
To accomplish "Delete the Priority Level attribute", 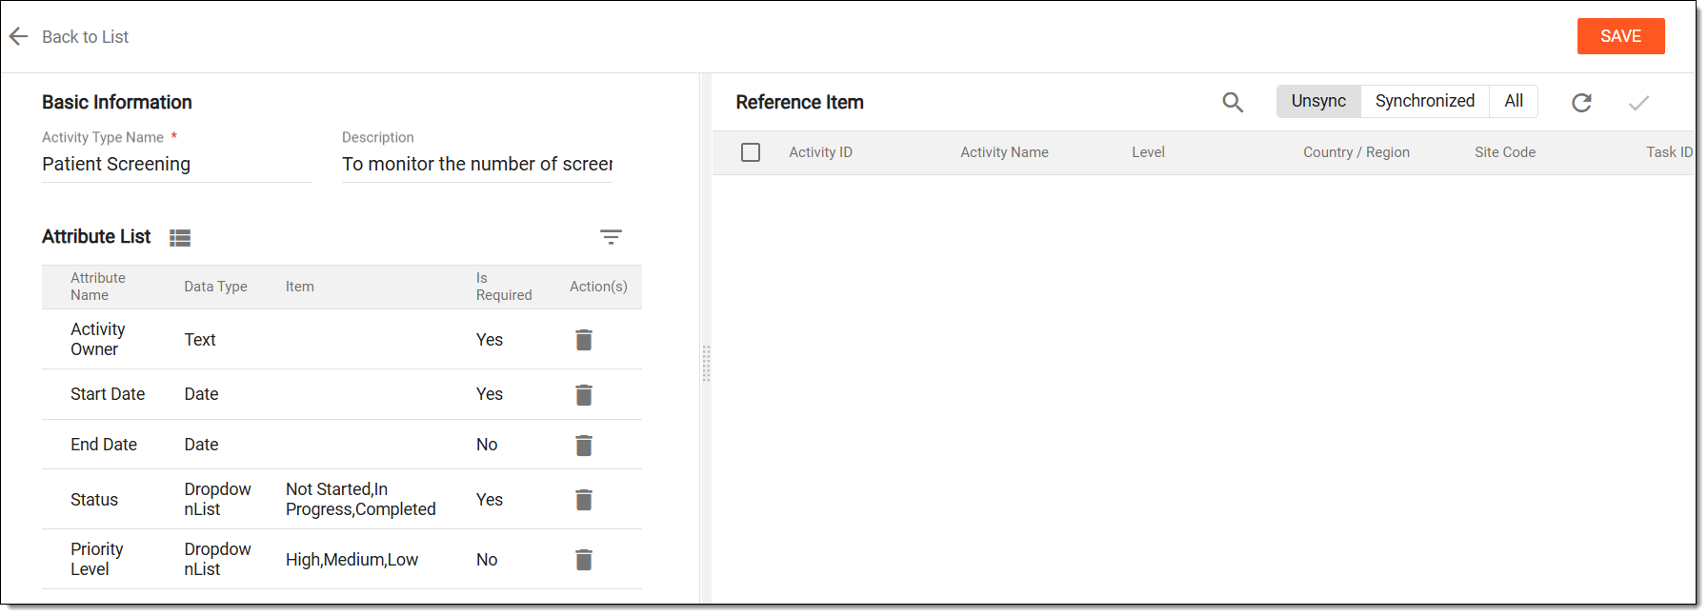I will tap(584, 560).
